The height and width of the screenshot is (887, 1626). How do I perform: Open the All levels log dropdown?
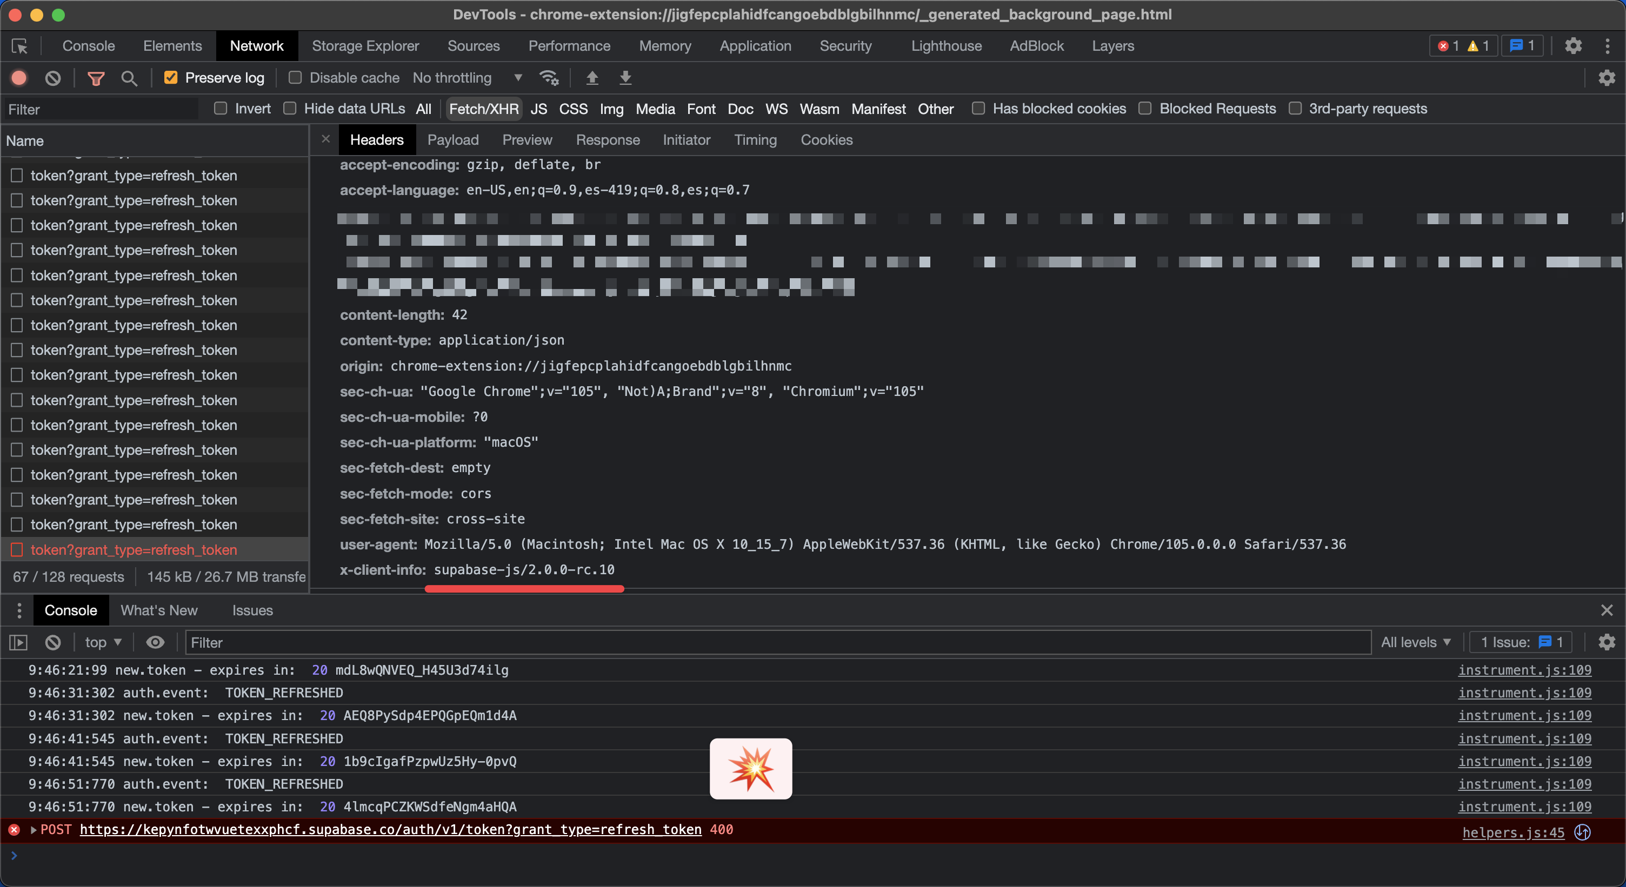(x=1415, y=642)
